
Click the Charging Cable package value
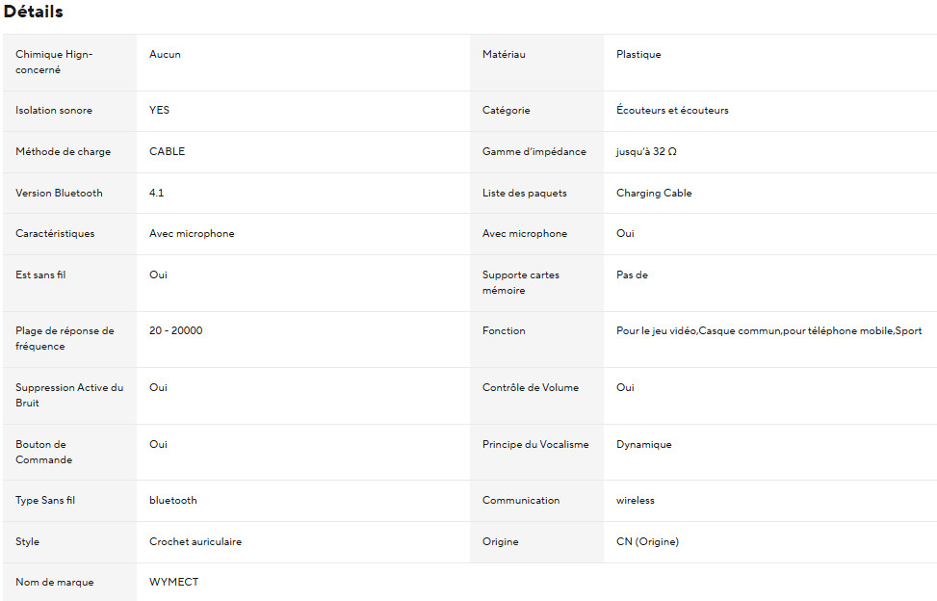click(654, 193)
